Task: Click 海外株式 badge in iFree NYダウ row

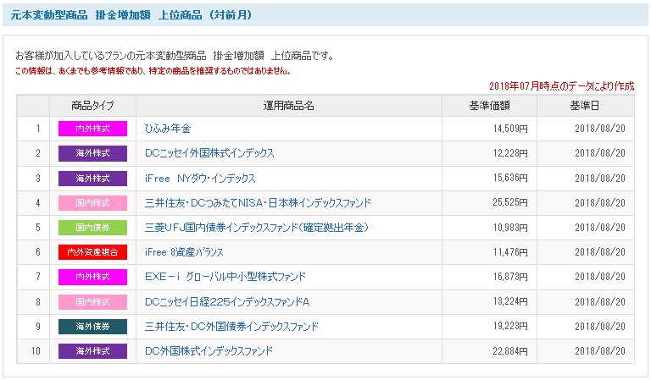Action: point(92,179)
